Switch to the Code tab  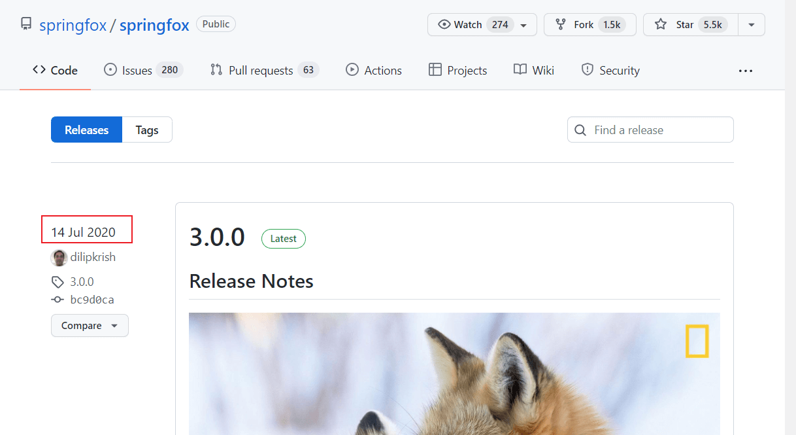pos(55,70)
